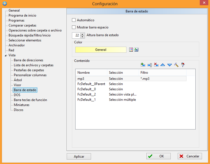Image resolution: width=210 pixels, height=164 pixels.
Task: Click the Selección vista pl... cell
Action: (123, 94)
